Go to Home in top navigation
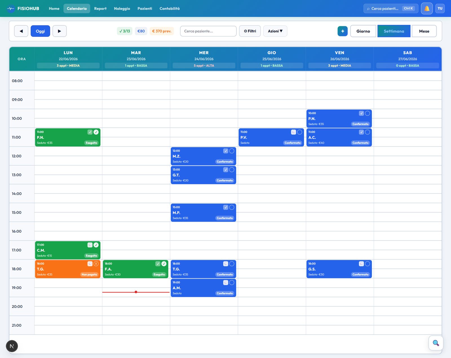Viewport: 451px width, 358px height. pyautogui.click(x=54, y=8)
